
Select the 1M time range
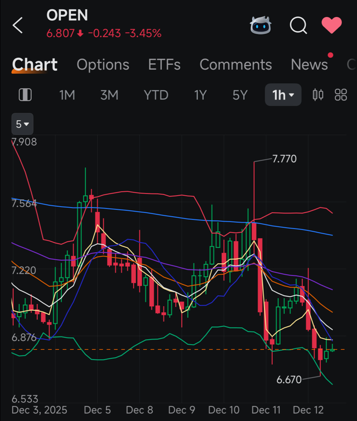(x=67, y=95)
